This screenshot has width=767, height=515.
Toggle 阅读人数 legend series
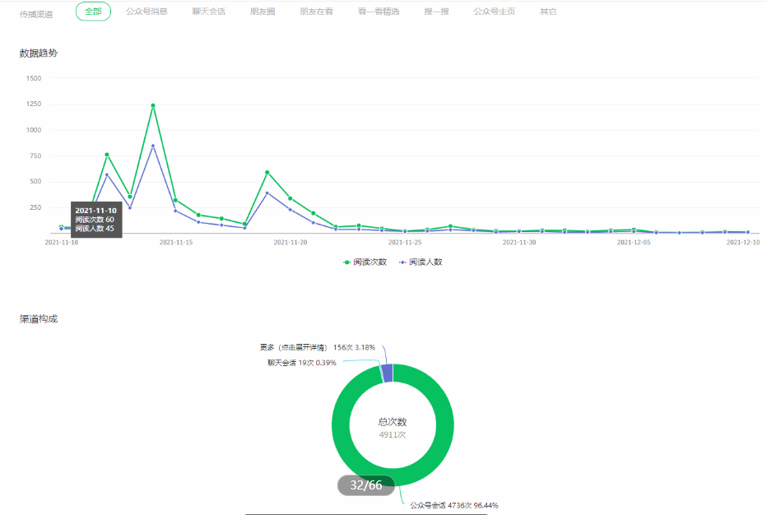[421, 262]
